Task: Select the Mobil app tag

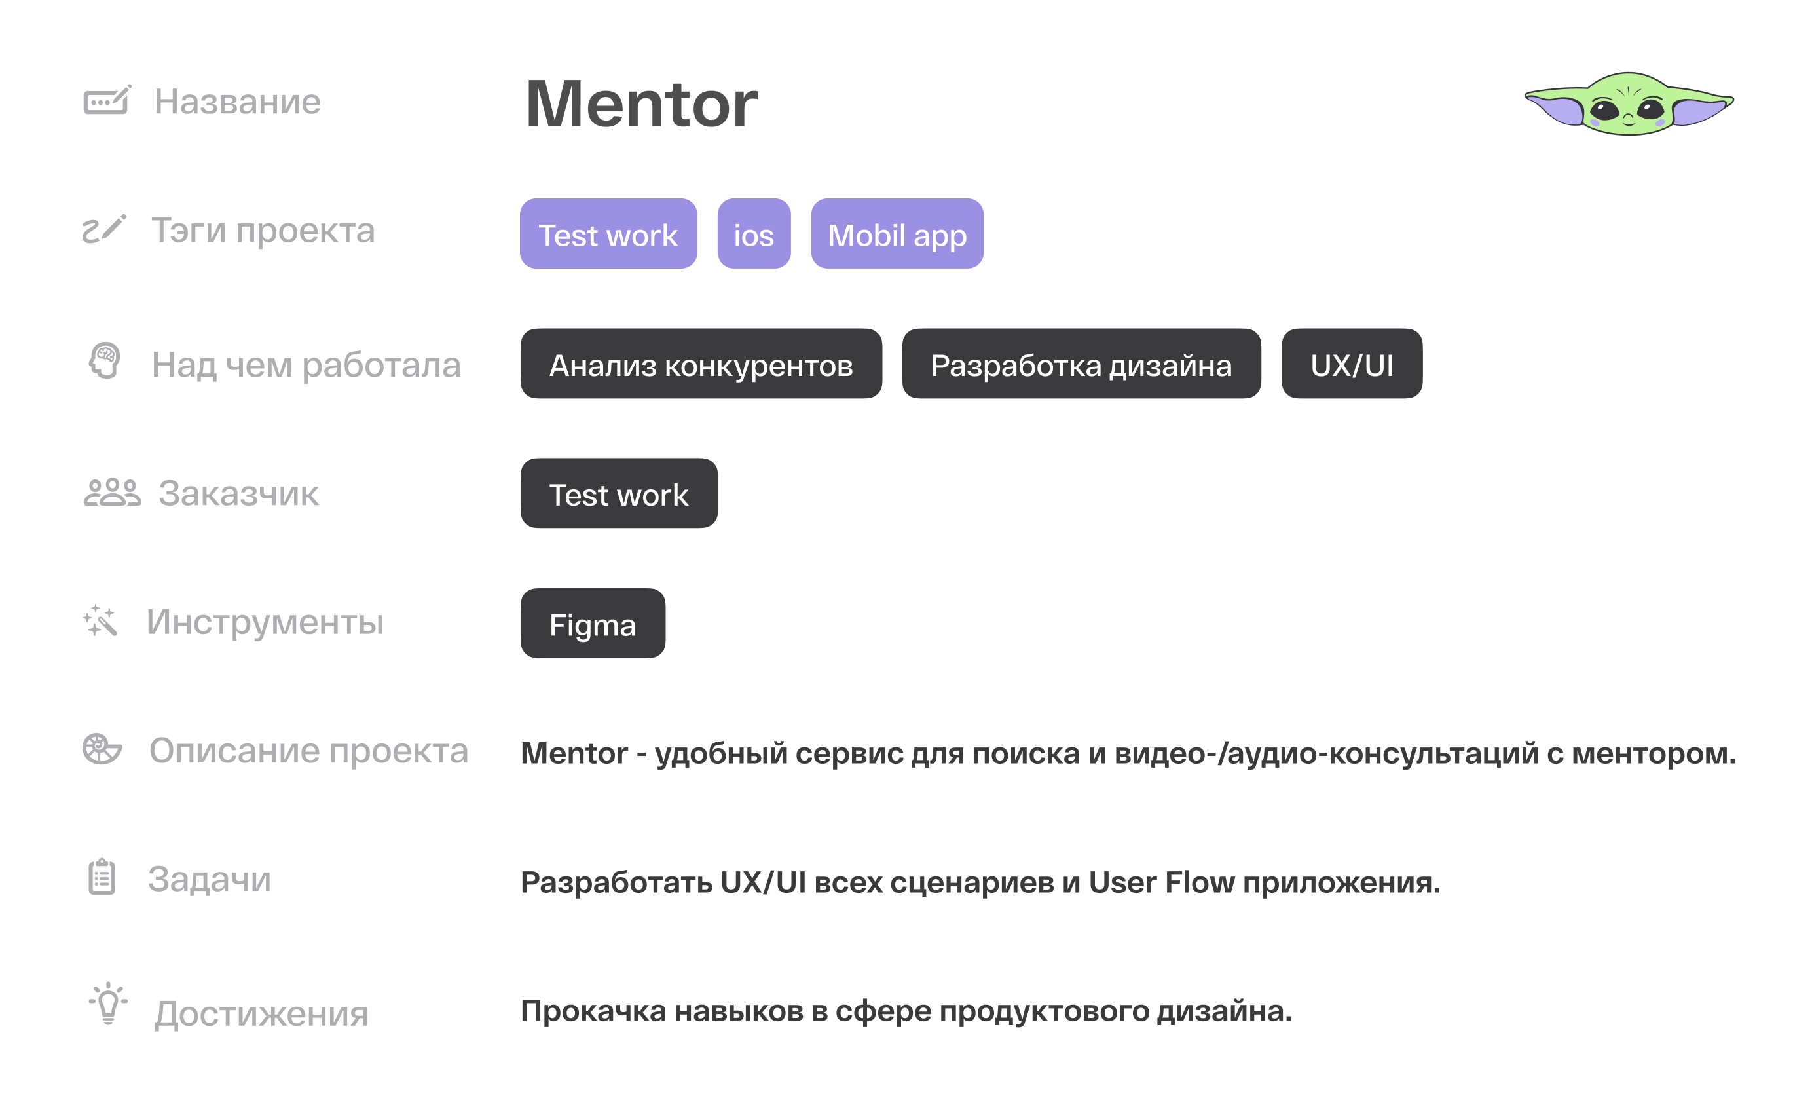Action: [x=897, y=234]
